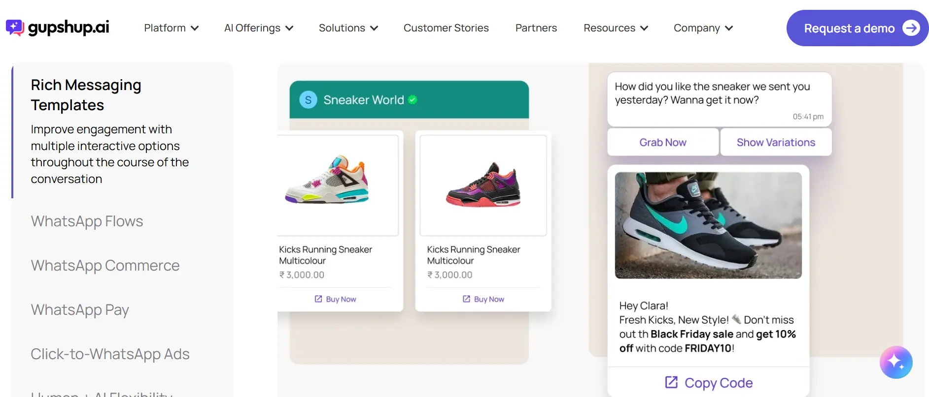This screenshot has width=929, height=397.
Task: Click the Copy Code external-link icon
Action: coord(671,382)
